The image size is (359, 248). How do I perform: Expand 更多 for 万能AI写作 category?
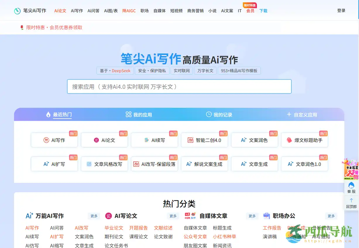[94, 216]
